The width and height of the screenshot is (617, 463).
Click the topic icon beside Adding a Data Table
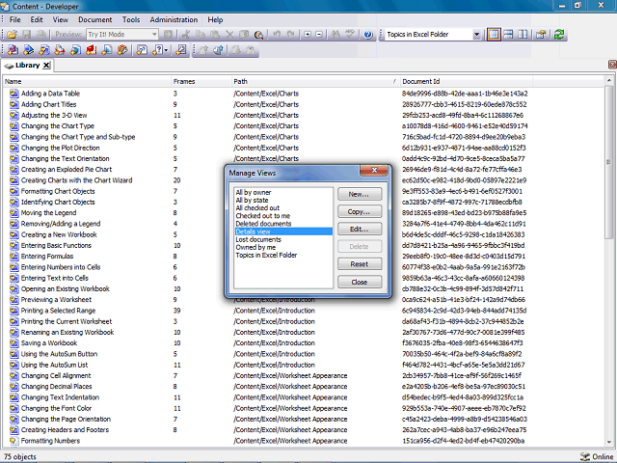(x=14, y=94)
